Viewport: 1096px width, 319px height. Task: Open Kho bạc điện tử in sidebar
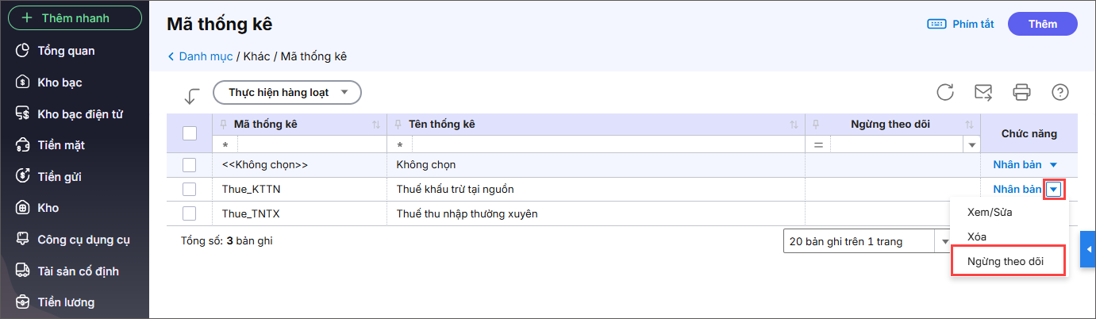[79, 113]
